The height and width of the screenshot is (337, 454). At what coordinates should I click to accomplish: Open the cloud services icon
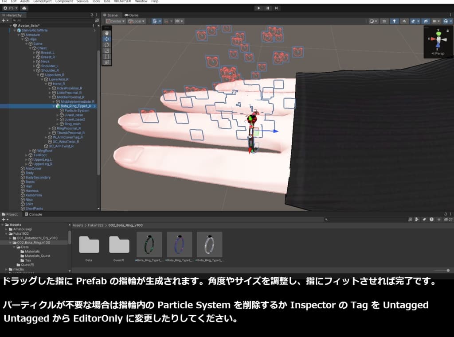pyautogui.click(x=24, y=8)
